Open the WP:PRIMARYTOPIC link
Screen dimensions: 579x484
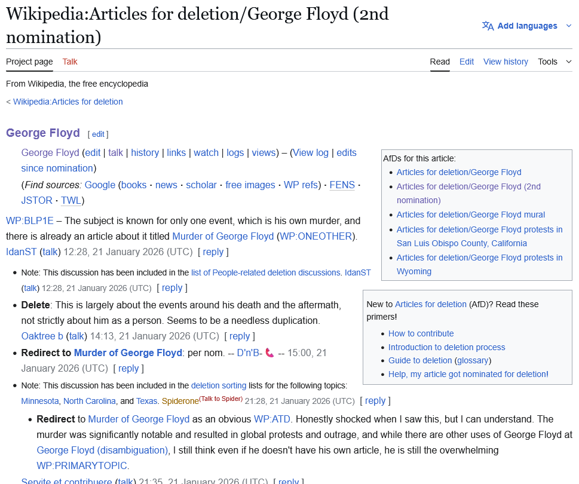coord(82,466)
